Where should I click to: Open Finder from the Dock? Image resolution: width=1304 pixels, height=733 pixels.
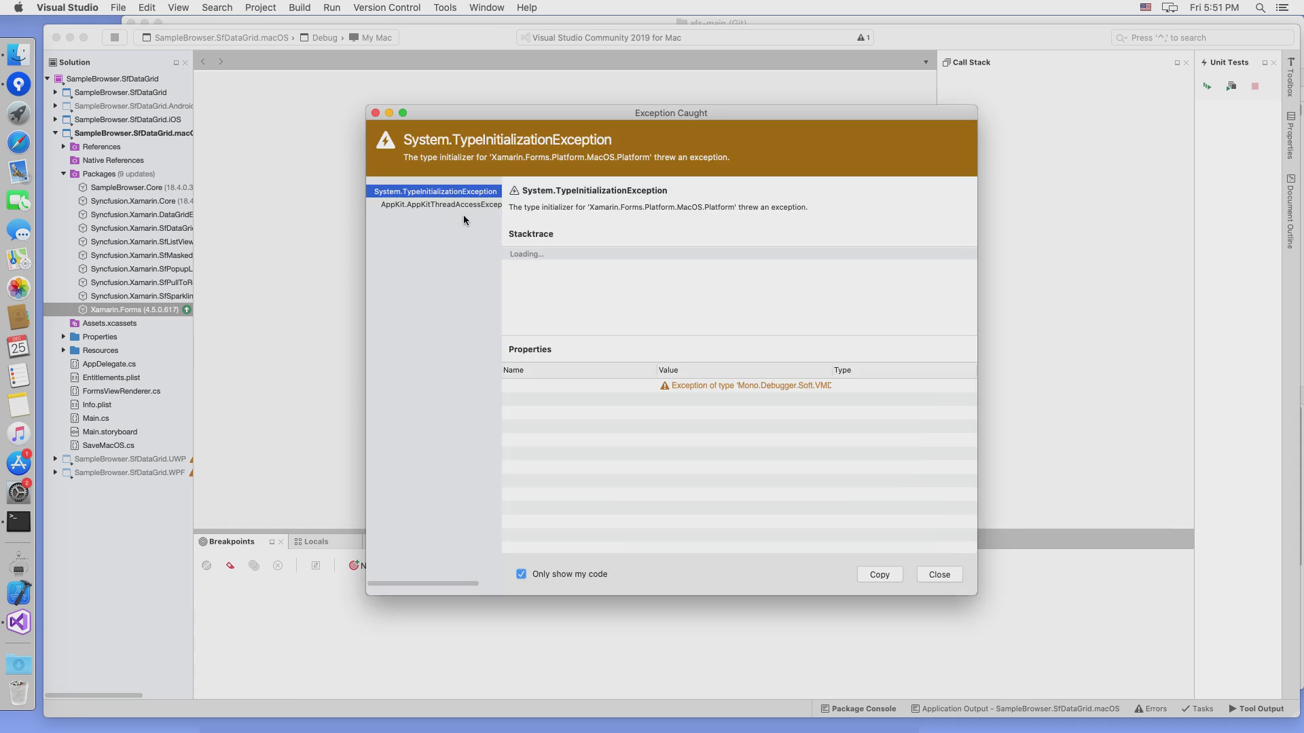pyautogui.click(x=19, y=54)
